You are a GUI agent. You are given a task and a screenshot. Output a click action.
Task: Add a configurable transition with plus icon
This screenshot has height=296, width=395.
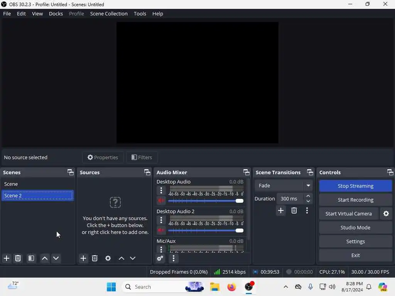click(x=281, y=210)
